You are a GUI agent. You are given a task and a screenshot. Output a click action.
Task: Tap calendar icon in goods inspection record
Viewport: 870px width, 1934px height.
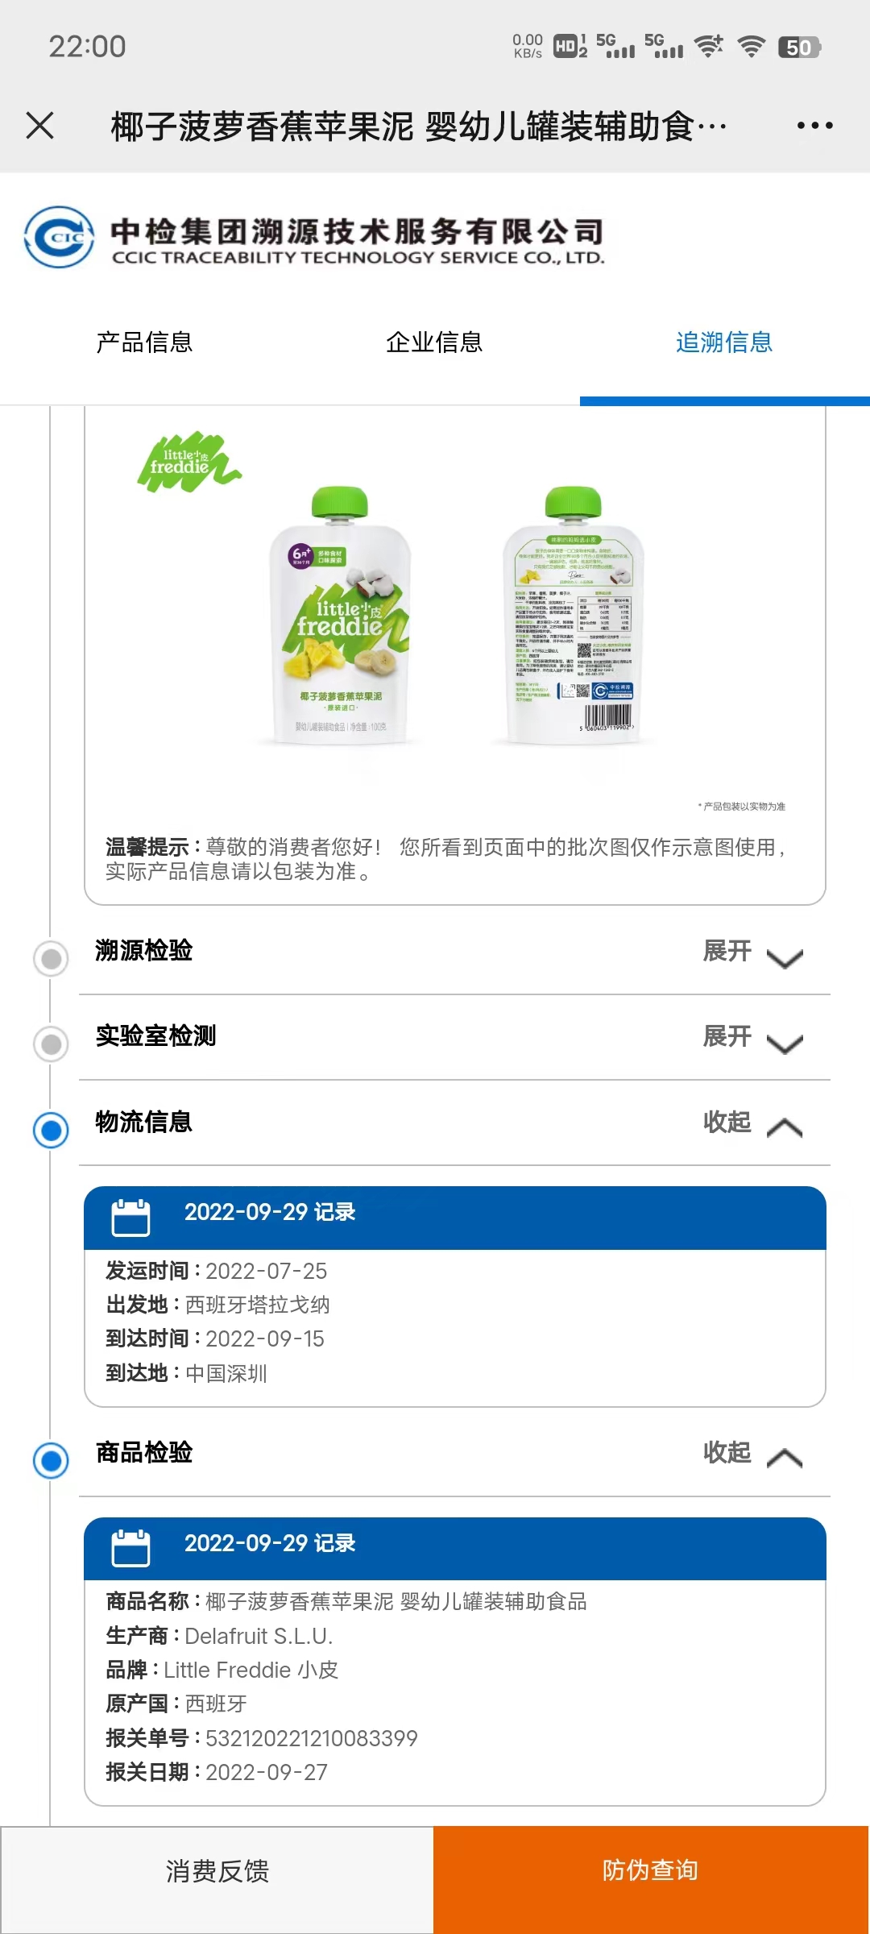click(130, 1548)
